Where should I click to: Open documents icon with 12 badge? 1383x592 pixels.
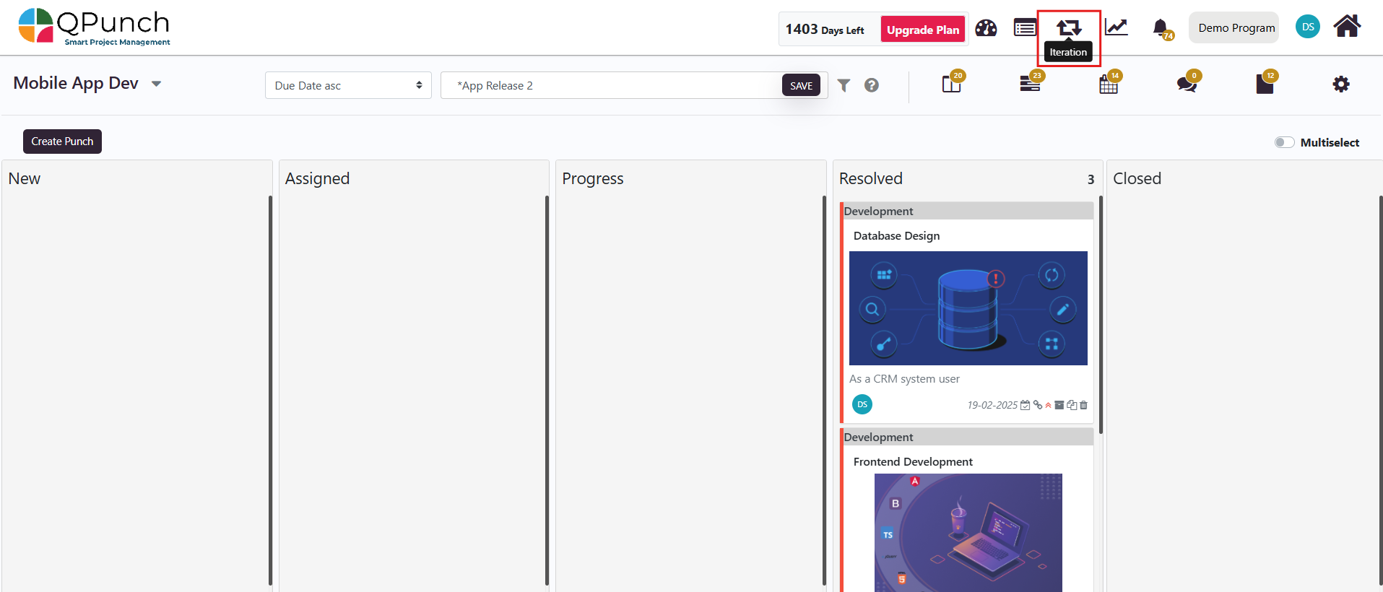1266,82
